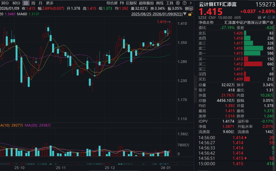Switch to the 周 weekly chart tab
This screenshot has width=276, height=171.
[x=33, y=3]
